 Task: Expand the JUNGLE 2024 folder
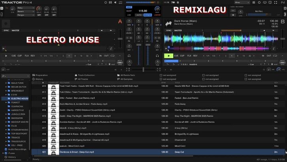click(x=7, y=114)
